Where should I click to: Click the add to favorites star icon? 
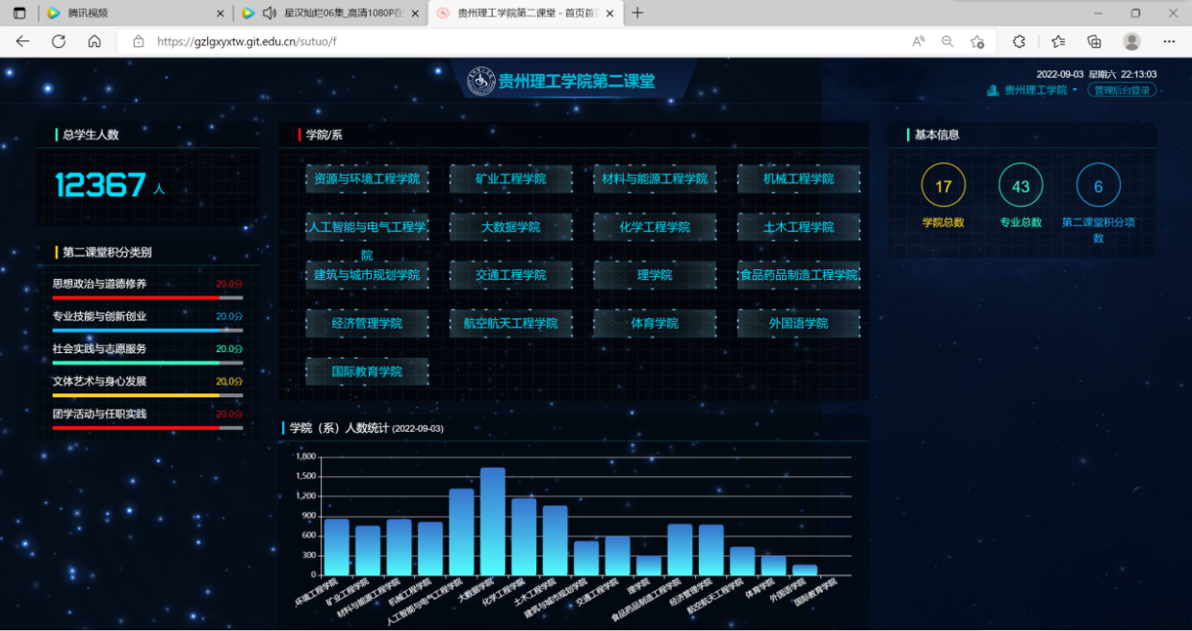tap(977, 41)
